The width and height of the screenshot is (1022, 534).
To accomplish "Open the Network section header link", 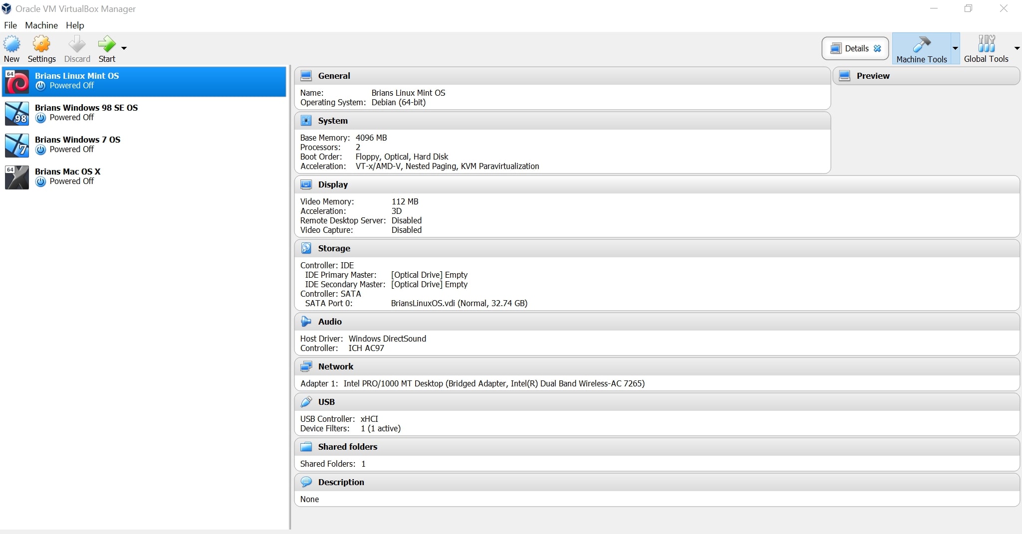I will point(336,366).
